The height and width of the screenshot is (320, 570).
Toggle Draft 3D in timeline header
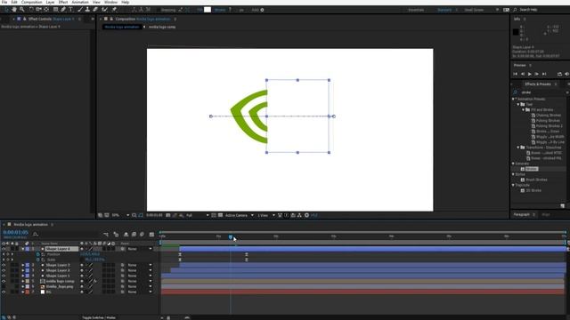(x=116, y=235)
